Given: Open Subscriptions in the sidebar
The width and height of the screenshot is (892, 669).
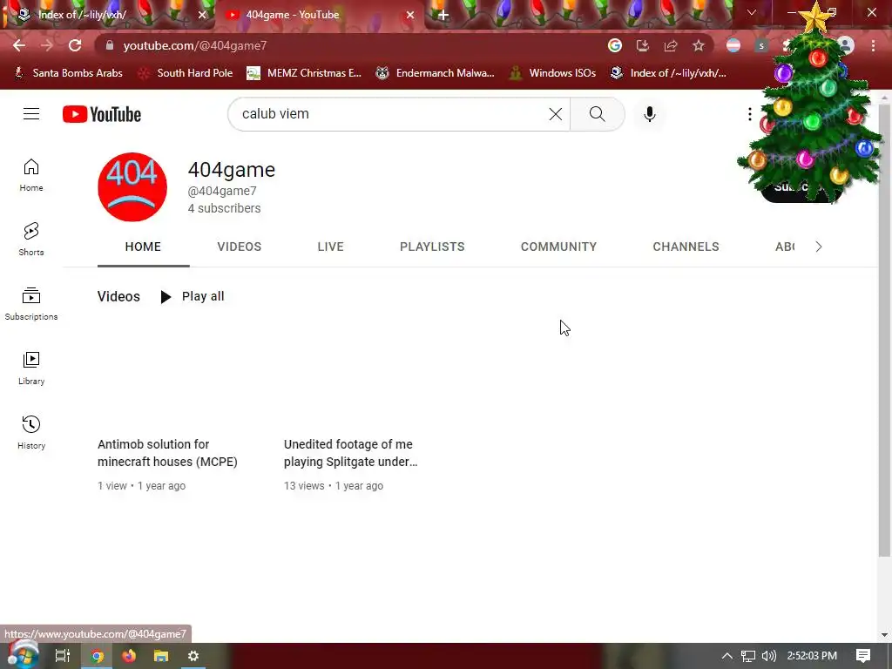Looking at the screenshot, I should coord(31,304).
